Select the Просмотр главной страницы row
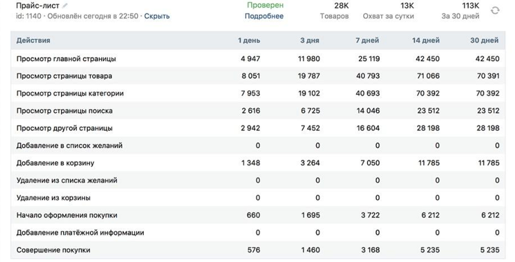This screenshot has width=515, height=262. [258, 59]
